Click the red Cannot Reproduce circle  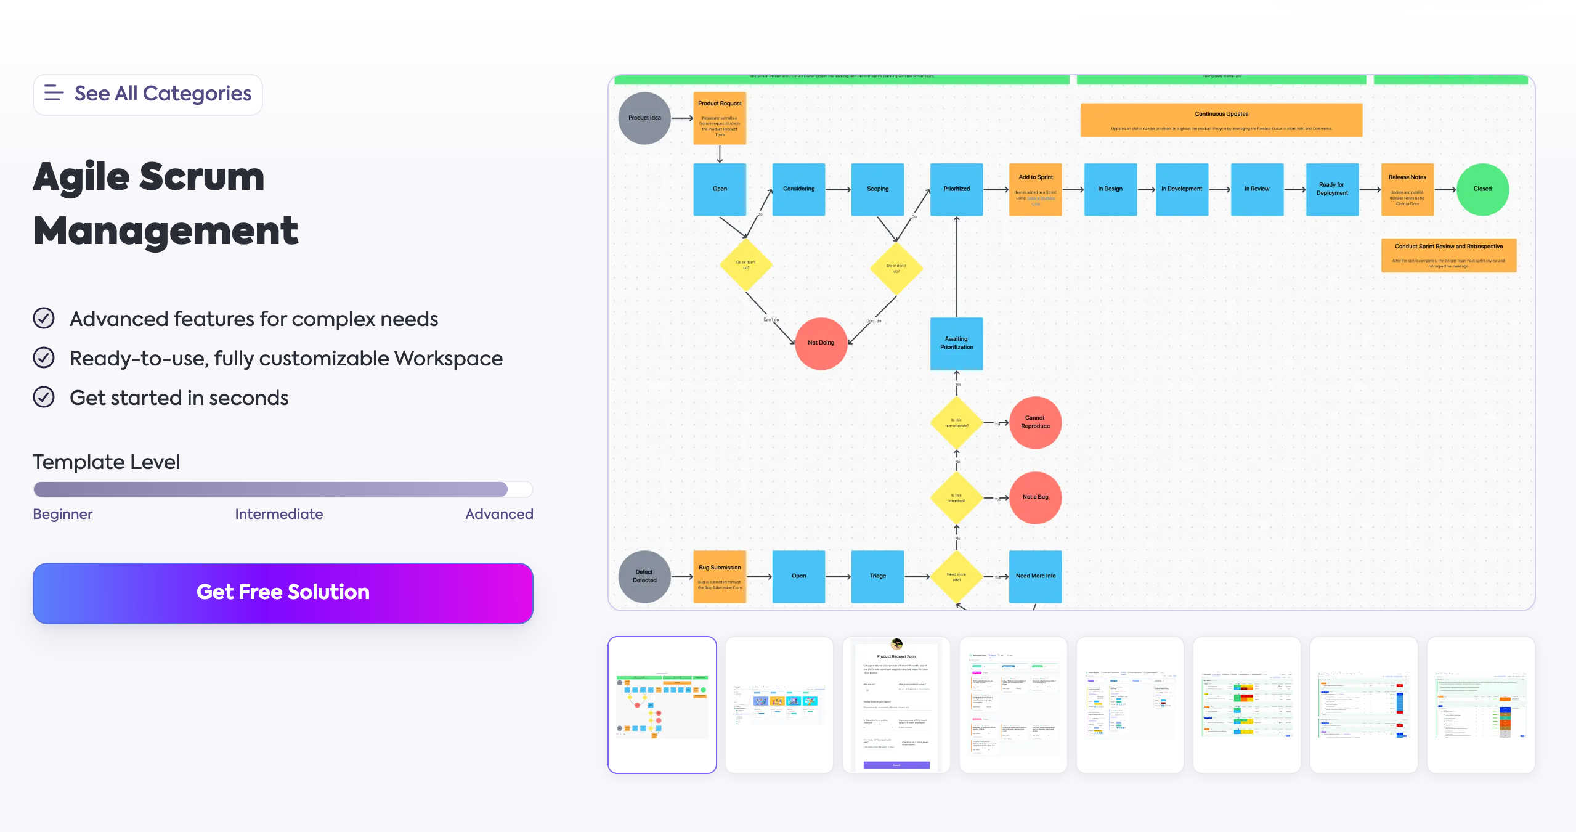coord(1035,422)
